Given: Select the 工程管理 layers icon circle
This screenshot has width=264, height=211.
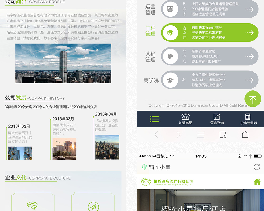Looking at the screenshot, I should pyautogui.click(x=170, y=33).
